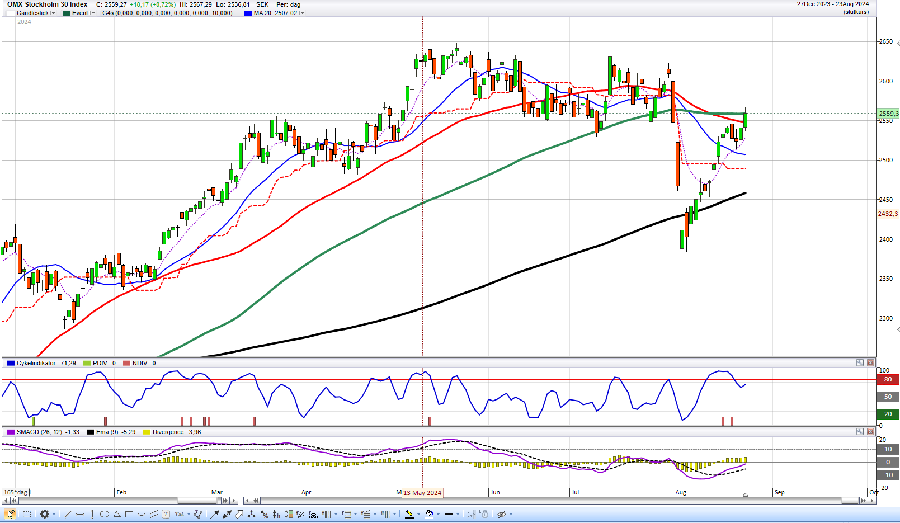This screenshot has height=523, width=900.
Task: Close the SMACD indicator panel
Action: coord(870,432)
